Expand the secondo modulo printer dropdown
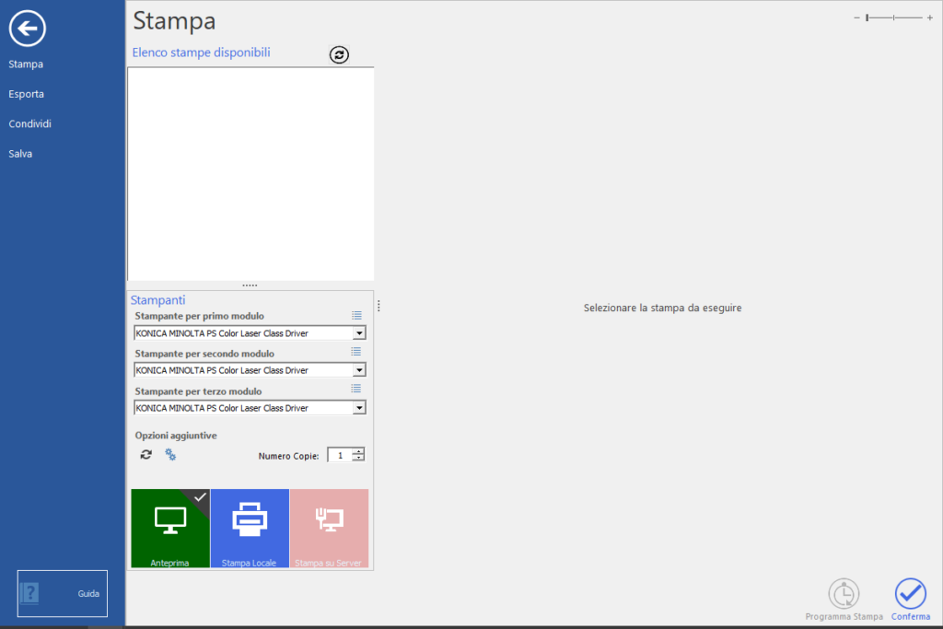This screenshot has width=943, height=629. point(359,370)
